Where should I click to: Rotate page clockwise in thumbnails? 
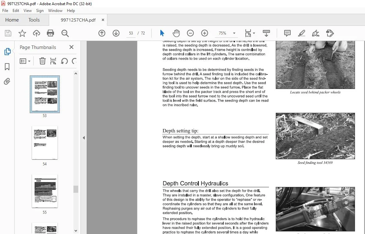(x=74, y=61)
